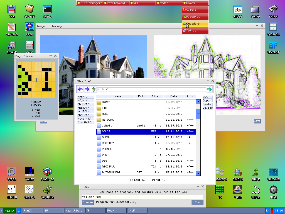Viewport: 285px width, 214px height.
Task: Go up one directory in fNav
Action: tap(94, 89)
